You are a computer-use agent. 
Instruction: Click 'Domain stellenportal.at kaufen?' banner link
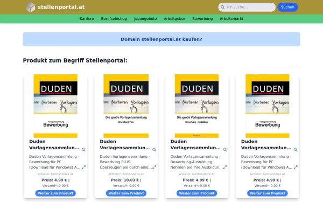161,39
